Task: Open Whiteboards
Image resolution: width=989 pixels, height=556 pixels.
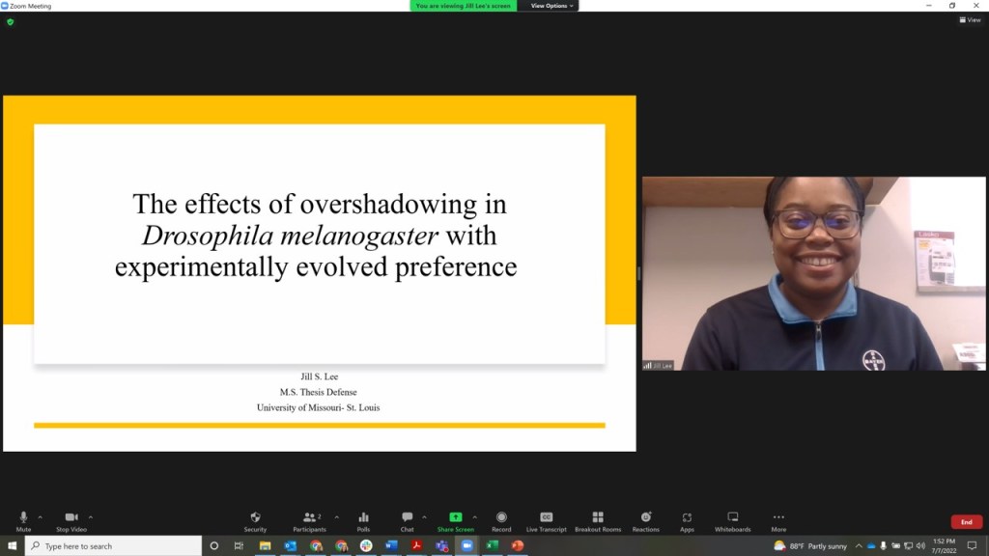Action: [732, 519]
